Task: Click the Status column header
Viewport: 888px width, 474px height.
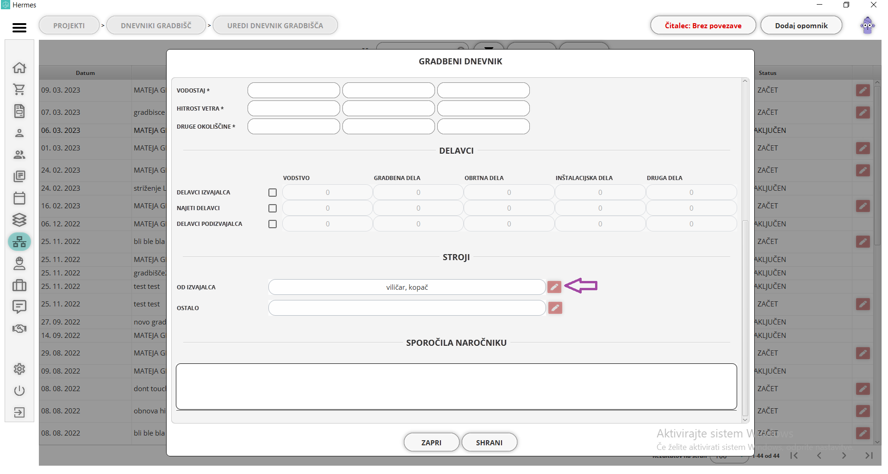Action: coord(767,73)
